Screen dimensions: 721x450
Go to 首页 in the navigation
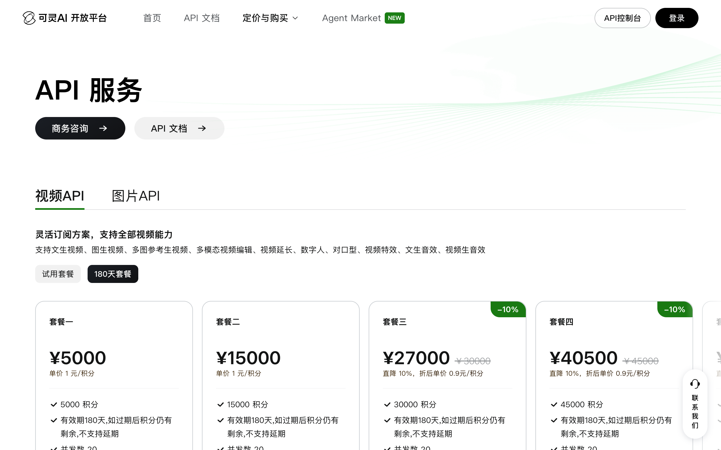(x=152, y=18)
